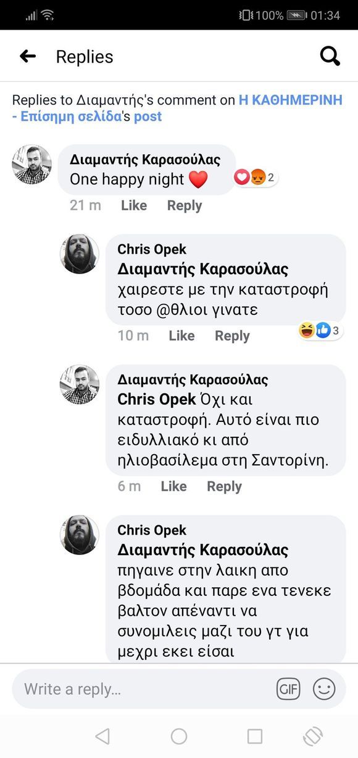Open the emoji smiley in the reply bar
Screen dimensions: 358x758
pyautogui.click(x=323, y=689)
